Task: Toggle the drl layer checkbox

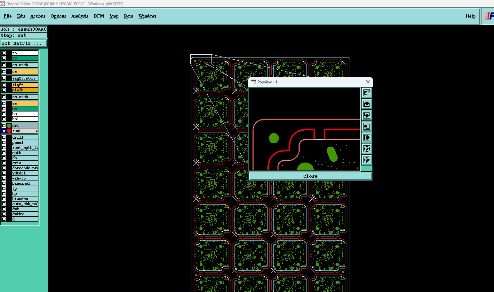Action: point(4,126)
